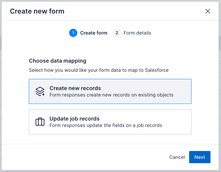The image size is (221, 172).
Task: Proceed with the Next button
Action: pyautogui.click(x=200, y=157)
